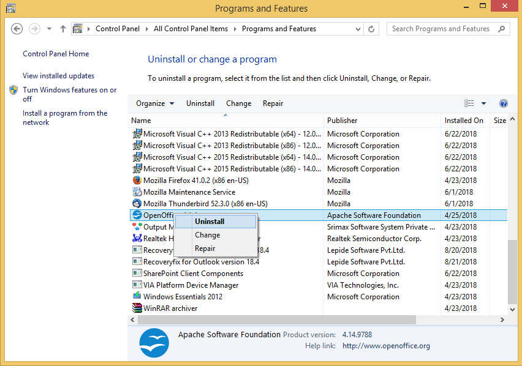Select Apache Software Foundation publisher cell
522x366 pixels.
(x=374, y=215)
